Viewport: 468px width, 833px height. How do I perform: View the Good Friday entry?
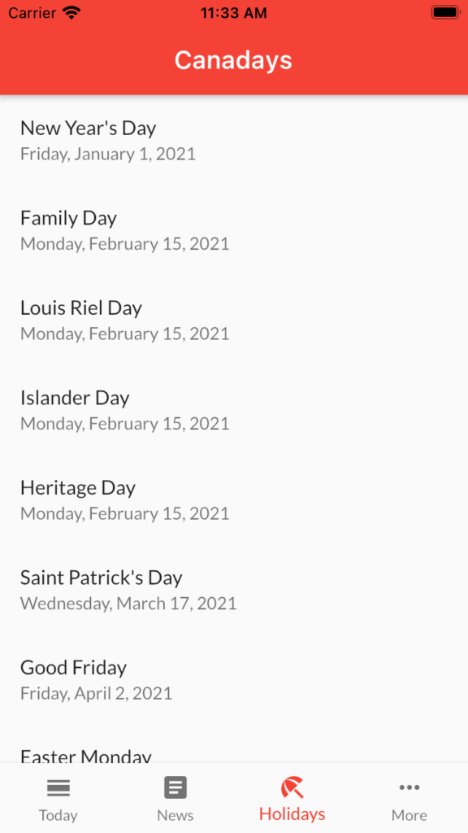(x=234, y=679)
